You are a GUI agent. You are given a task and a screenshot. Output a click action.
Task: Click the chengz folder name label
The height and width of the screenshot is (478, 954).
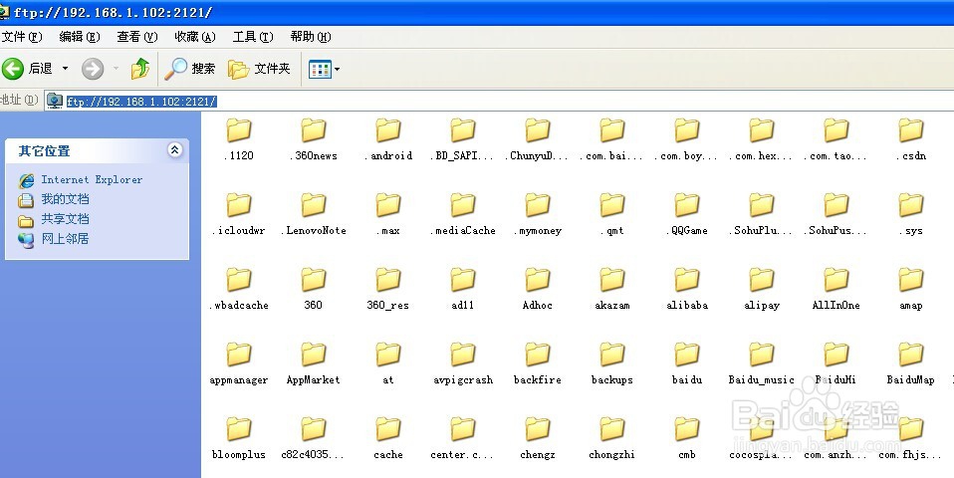coord(537,455)
